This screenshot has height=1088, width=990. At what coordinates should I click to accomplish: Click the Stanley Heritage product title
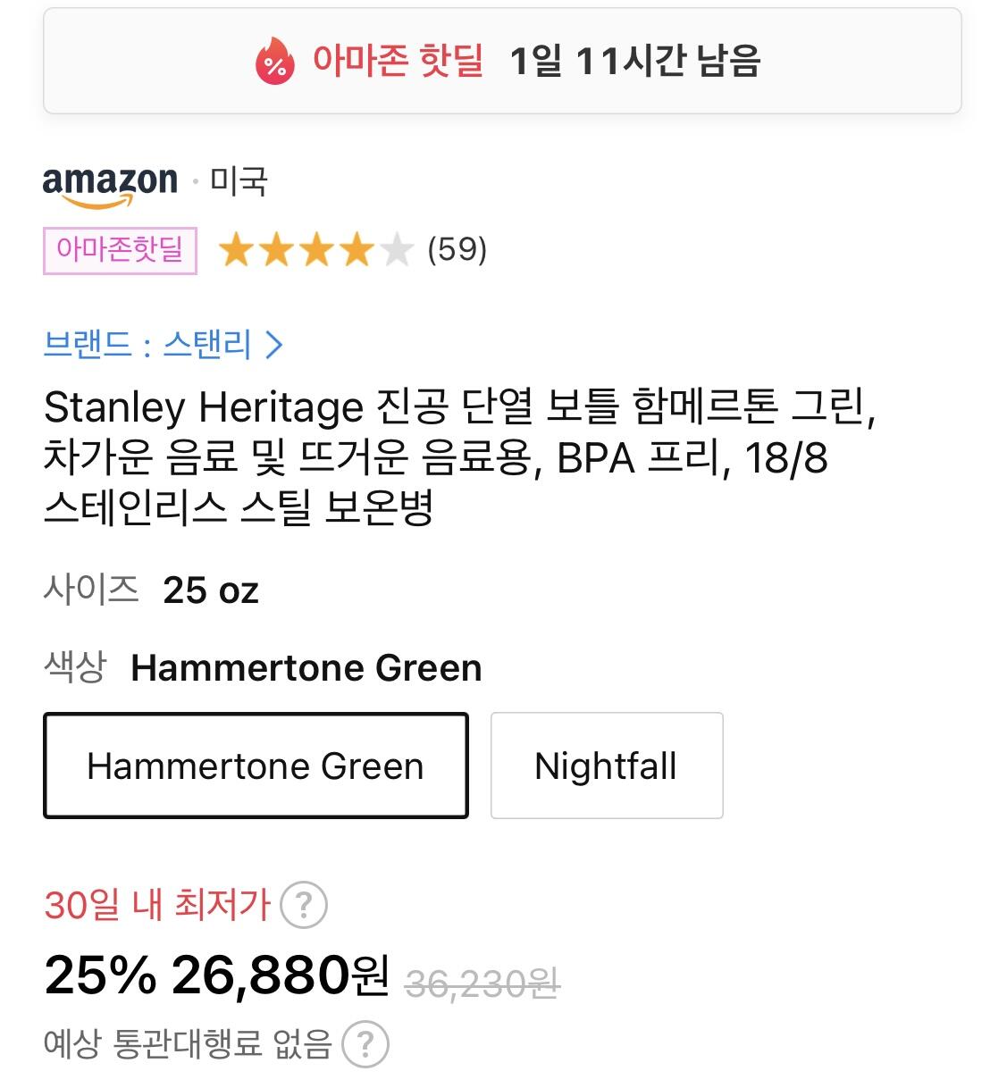(x=459, y=456)
